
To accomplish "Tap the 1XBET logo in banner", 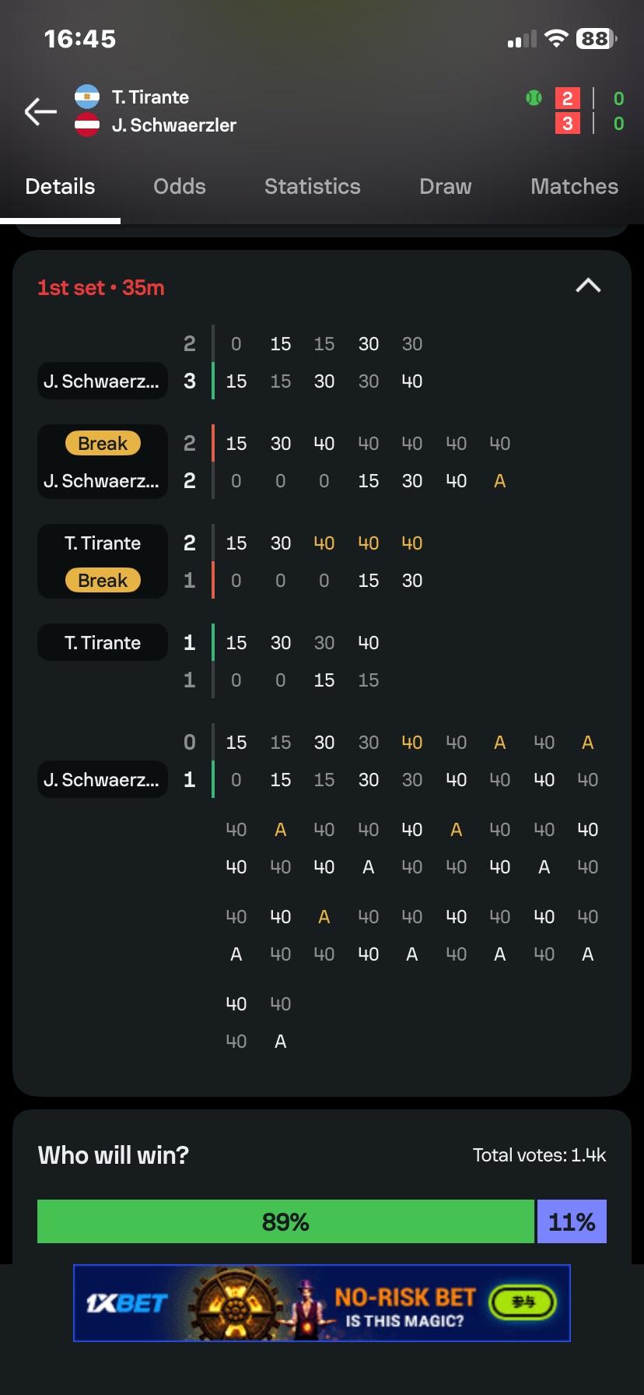I will pos(127,1303).
